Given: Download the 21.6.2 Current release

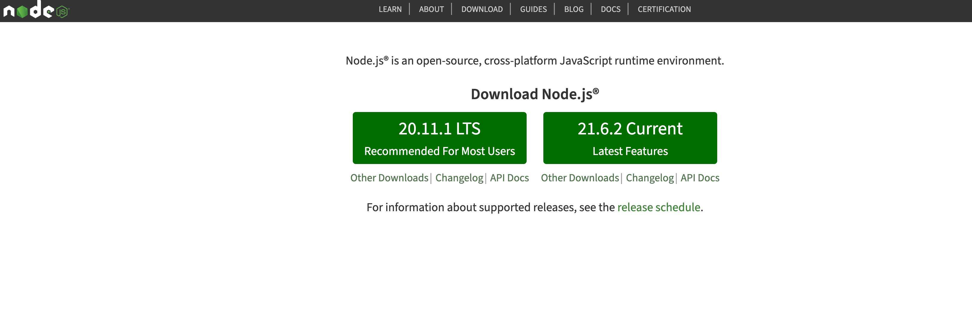Looking at the screenshot, I should [630, 138].
